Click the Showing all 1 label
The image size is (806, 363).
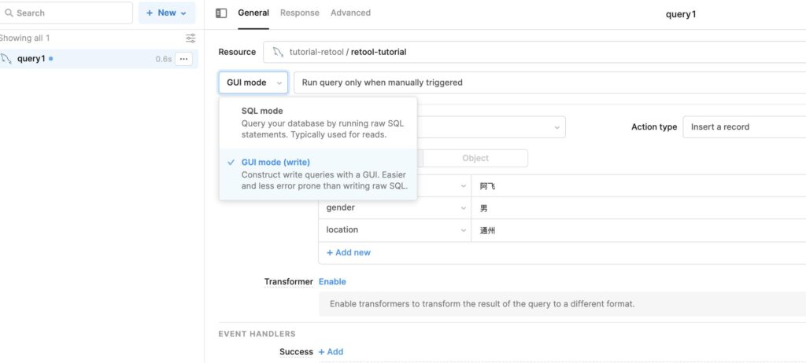(x=24, y=38)
